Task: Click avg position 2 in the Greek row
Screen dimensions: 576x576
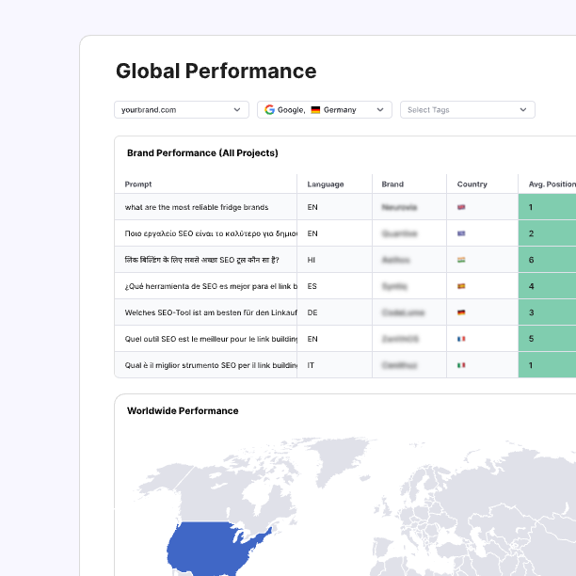Action: point(547,233)
